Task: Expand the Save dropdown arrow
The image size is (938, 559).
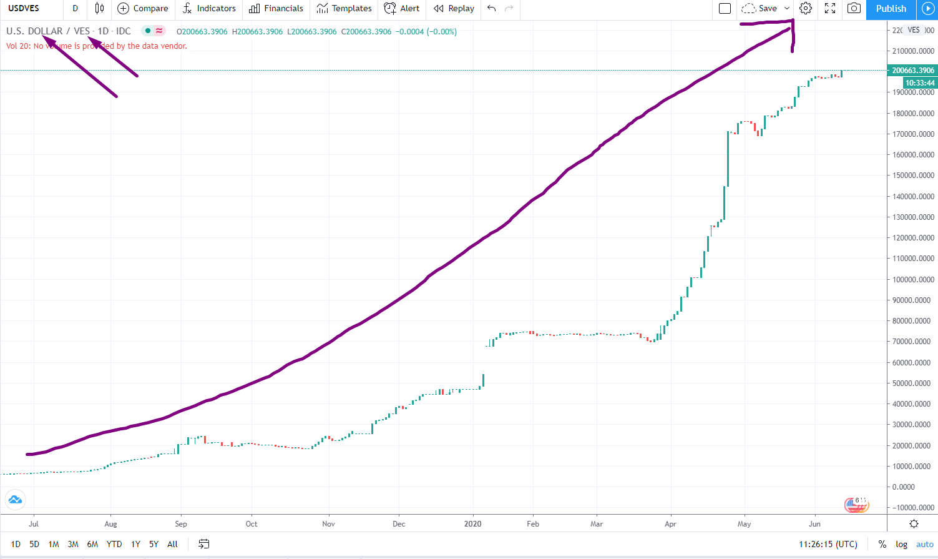Action: click(x=787, y=9)
